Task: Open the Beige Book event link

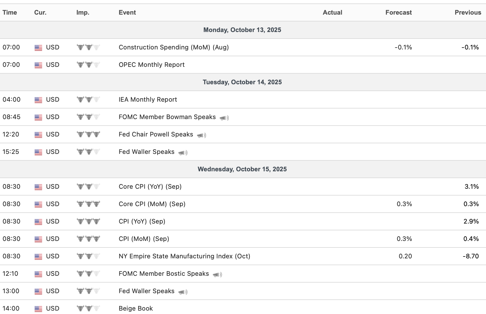Action: pyautogui.click(x=135, y=308)
